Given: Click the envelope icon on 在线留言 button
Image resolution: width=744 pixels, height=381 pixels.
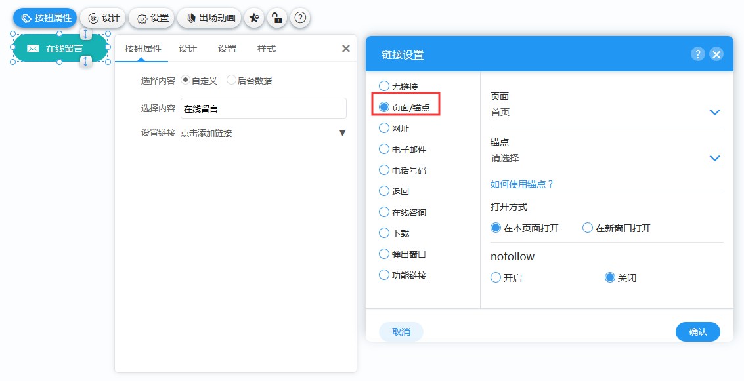Looking at the screenshot, I should coord(33,49).
